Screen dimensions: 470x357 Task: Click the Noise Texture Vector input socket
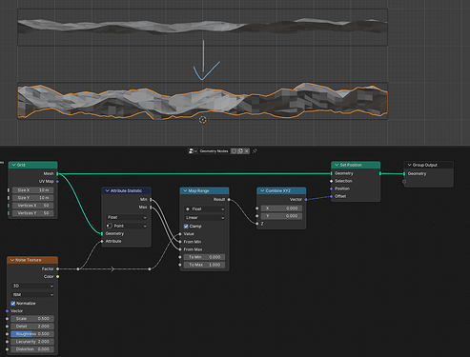(8, 311)
